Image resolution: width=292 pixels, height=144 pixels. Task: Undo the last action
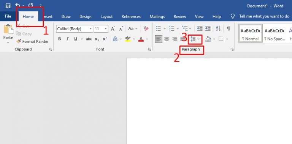coord(17,5)
